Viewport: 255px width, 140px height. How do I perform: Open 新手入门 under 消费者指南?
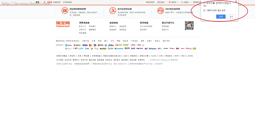click(83, 26)
